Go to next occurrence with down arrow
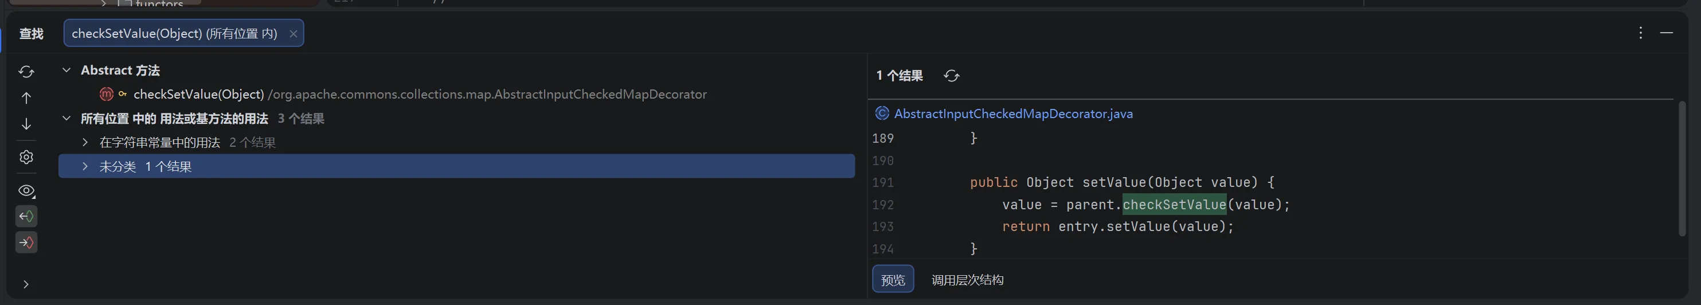 pos(26,124)
